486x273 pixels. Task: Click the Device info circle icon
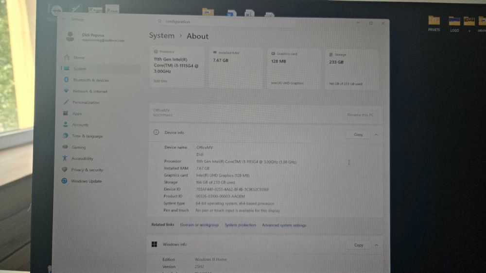(156, 132)
